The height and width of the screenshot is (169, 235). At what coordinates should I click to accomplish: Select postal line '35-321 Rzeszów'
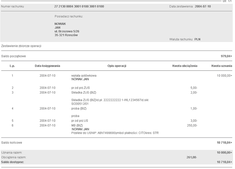[x=66, y=35]
